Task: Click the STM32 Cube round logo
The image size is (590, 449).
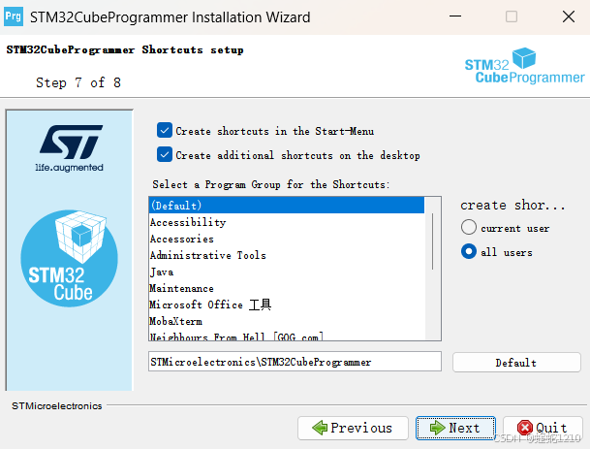Action: coord(69,258)
